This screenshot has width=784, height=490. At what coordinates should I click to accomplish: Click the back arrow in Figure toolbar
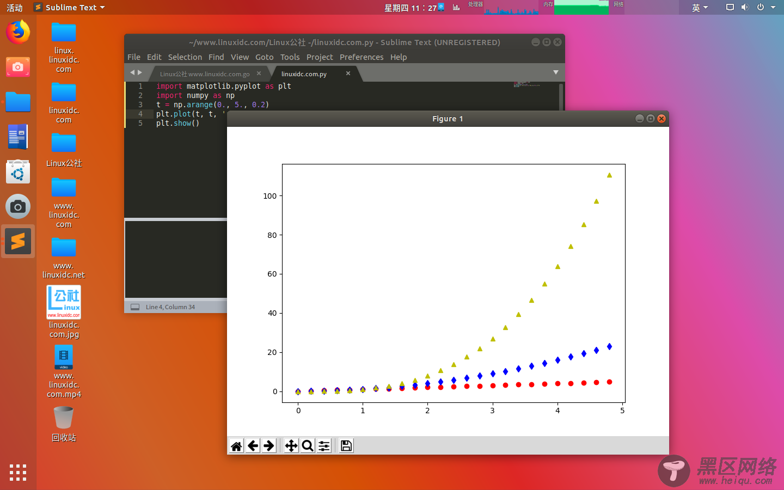[x=253, y=446]
